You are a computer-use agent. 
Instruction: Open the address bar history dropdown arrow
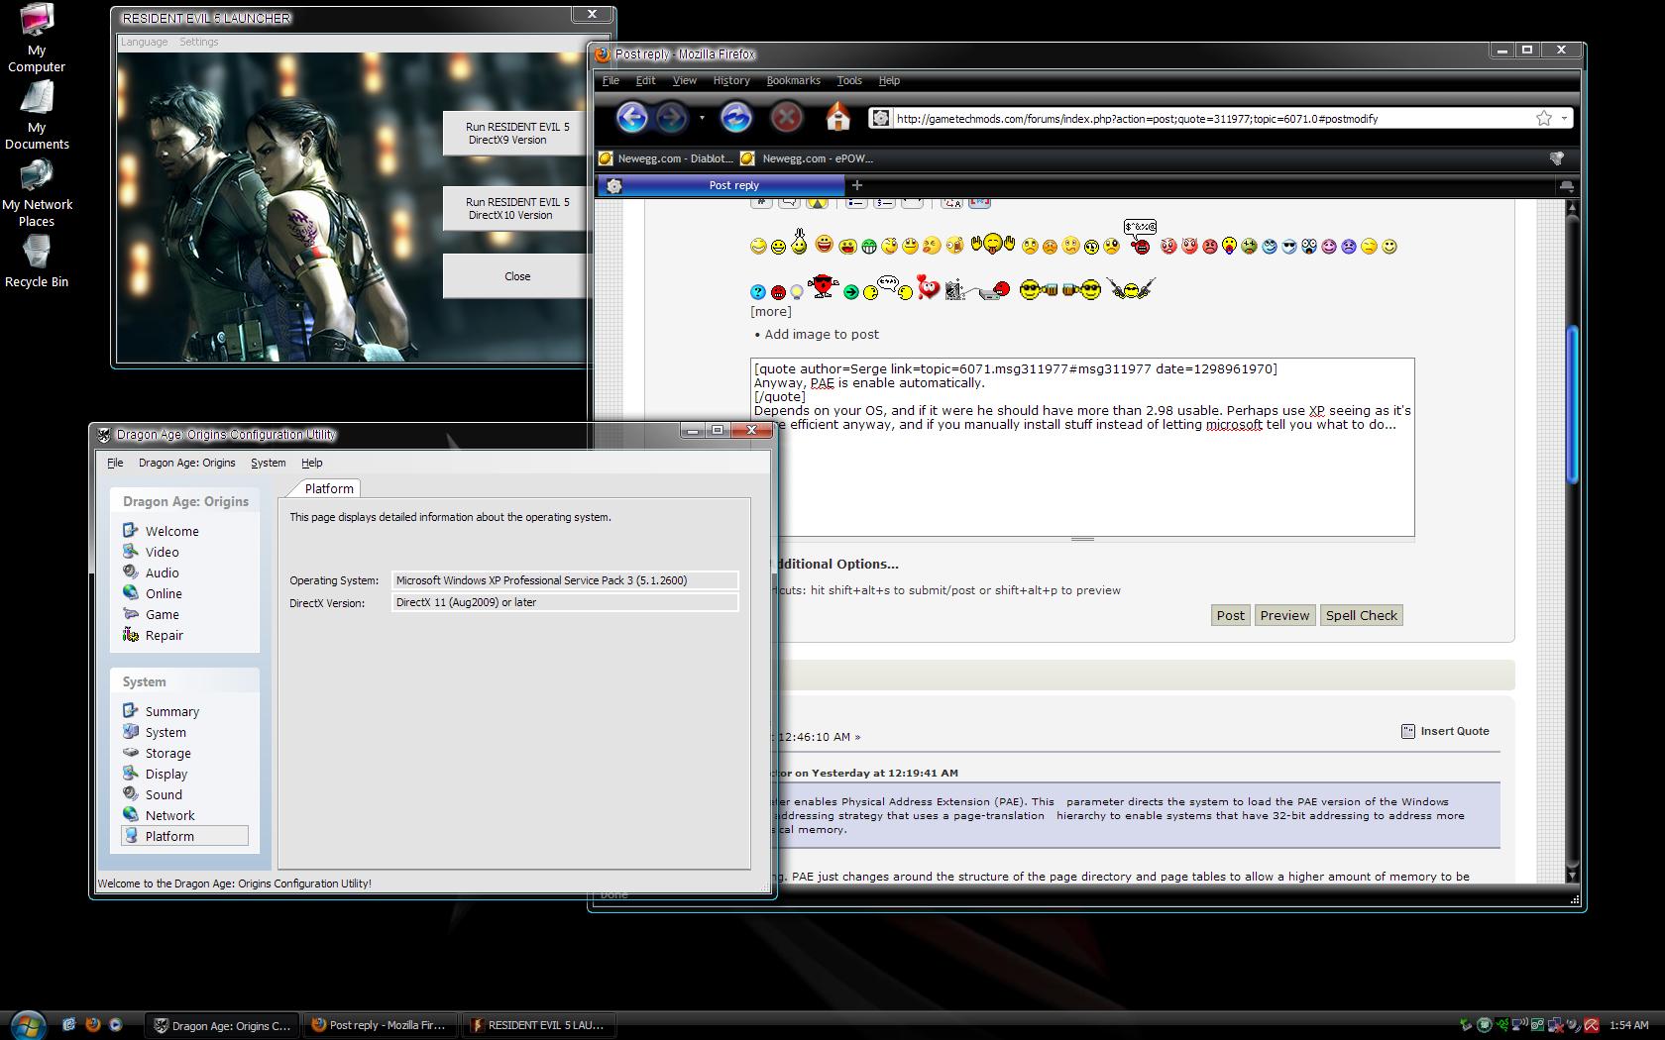(x=1564, y=118)
